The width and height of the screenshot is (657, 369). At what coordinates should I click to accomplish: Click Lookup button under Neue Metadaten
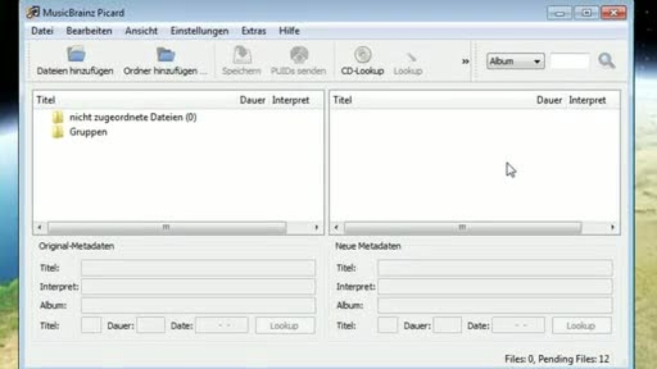(x=581, y=326)
